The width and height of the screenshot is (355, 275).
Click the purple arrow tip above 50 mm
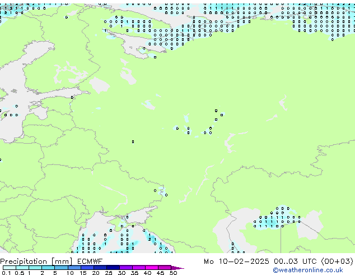tap(177, 268)
